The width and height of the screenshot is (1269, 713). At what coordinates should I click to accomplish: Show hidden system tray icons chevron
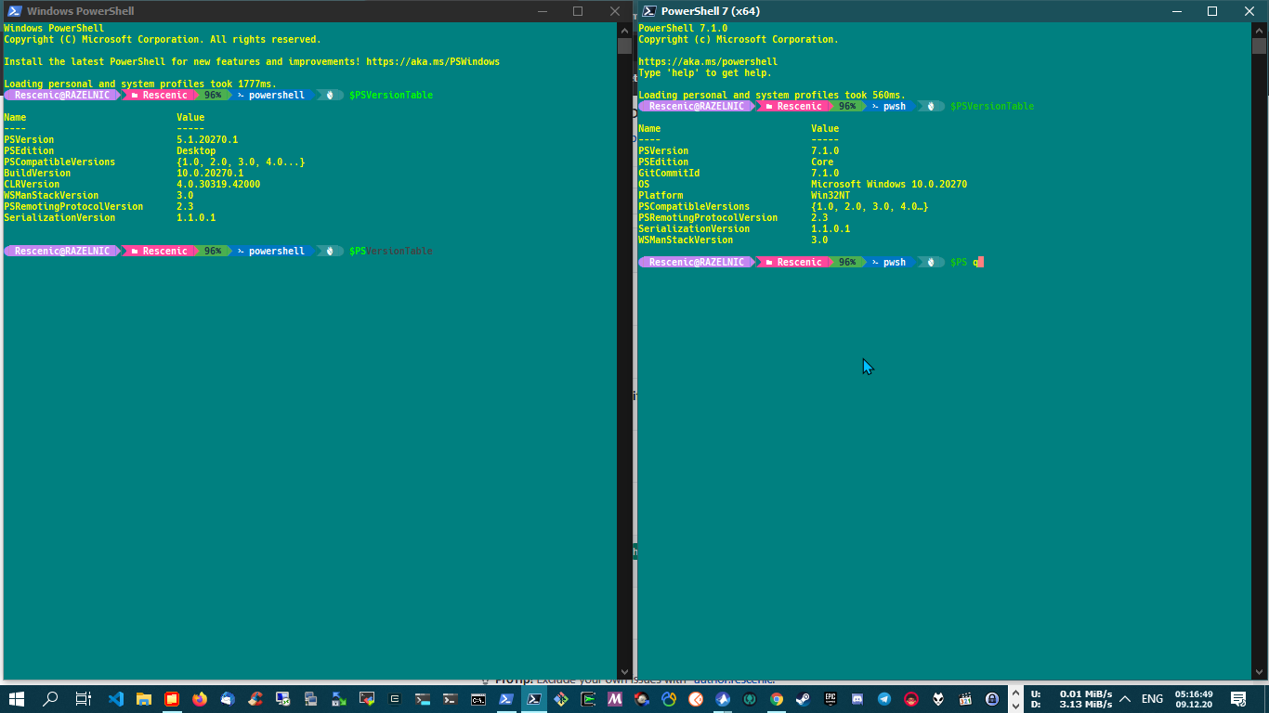point(1125,699)
